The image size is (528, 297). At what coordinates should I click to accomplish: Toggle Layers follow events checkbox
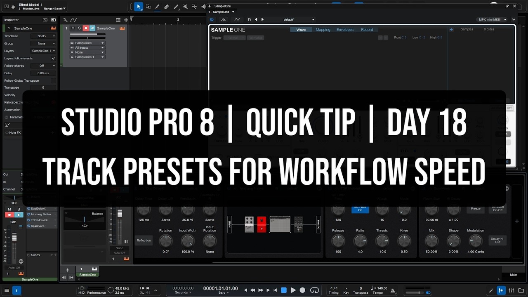(x=53, y=58)
